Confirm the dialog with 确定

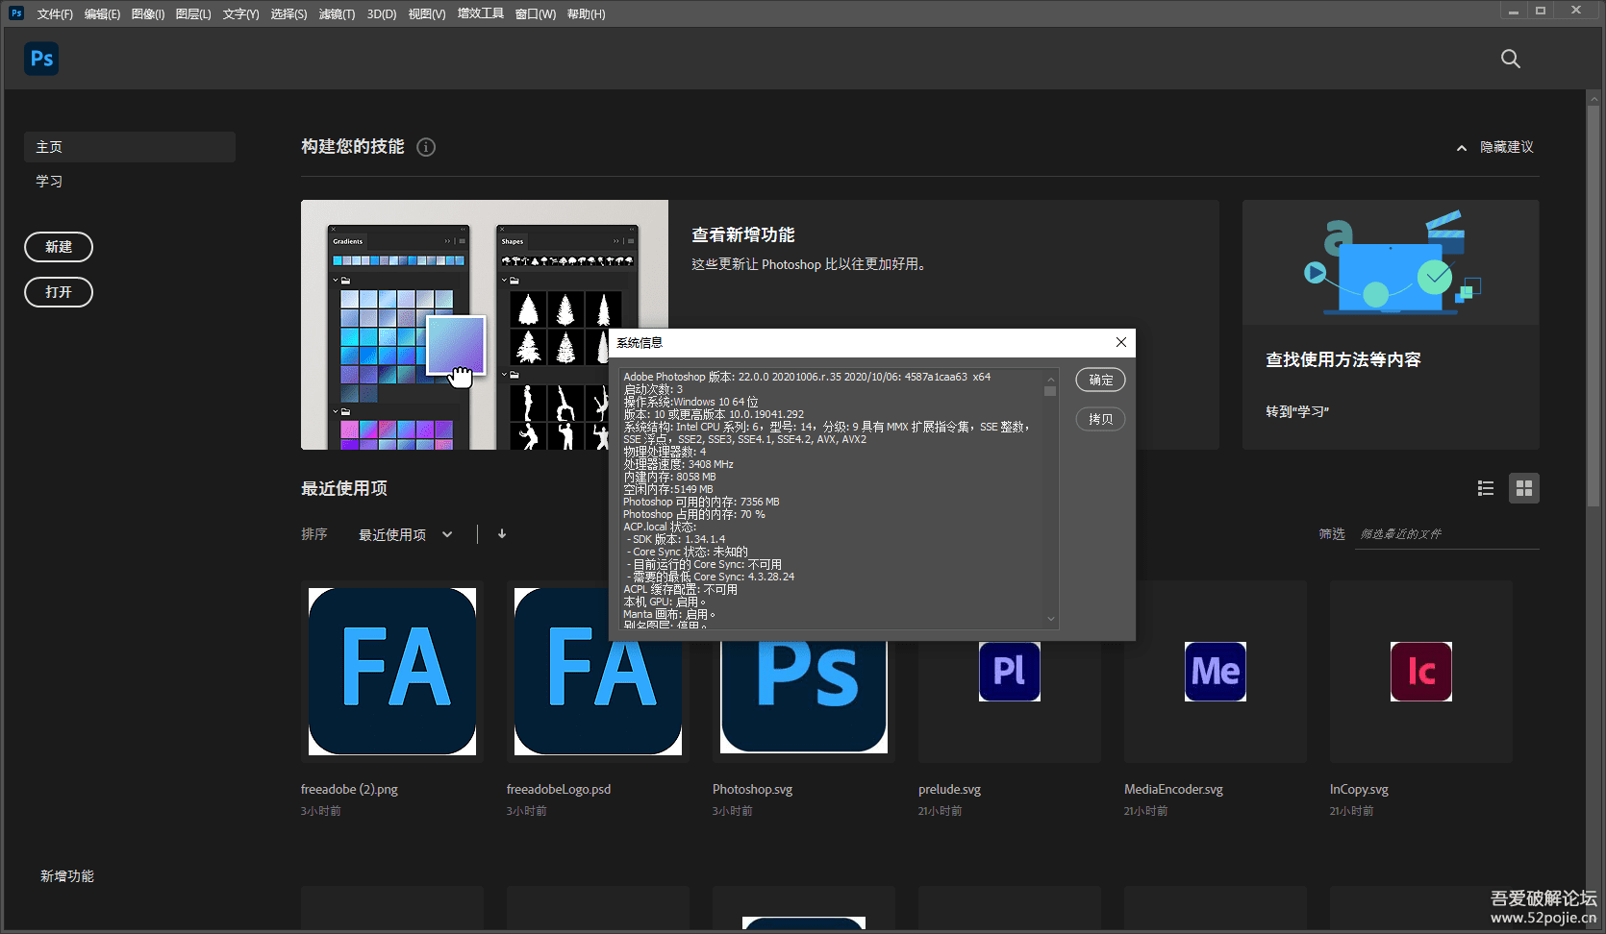pos(1101,380)
